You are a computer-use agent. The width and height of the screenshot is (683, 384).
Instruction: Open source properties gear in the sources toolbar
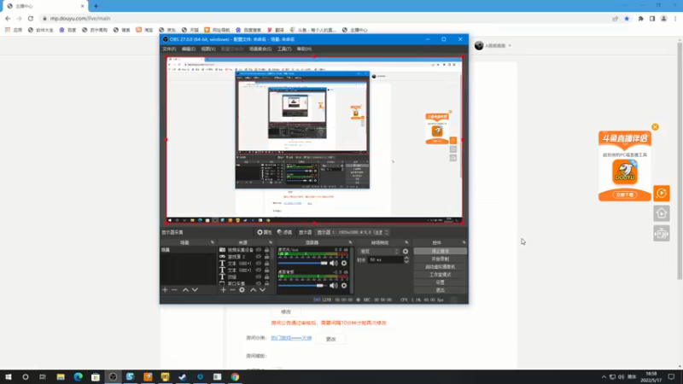[242, 290]
